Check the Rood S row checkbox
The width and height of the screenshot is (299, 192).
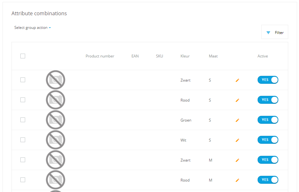[x=23, y=100]
